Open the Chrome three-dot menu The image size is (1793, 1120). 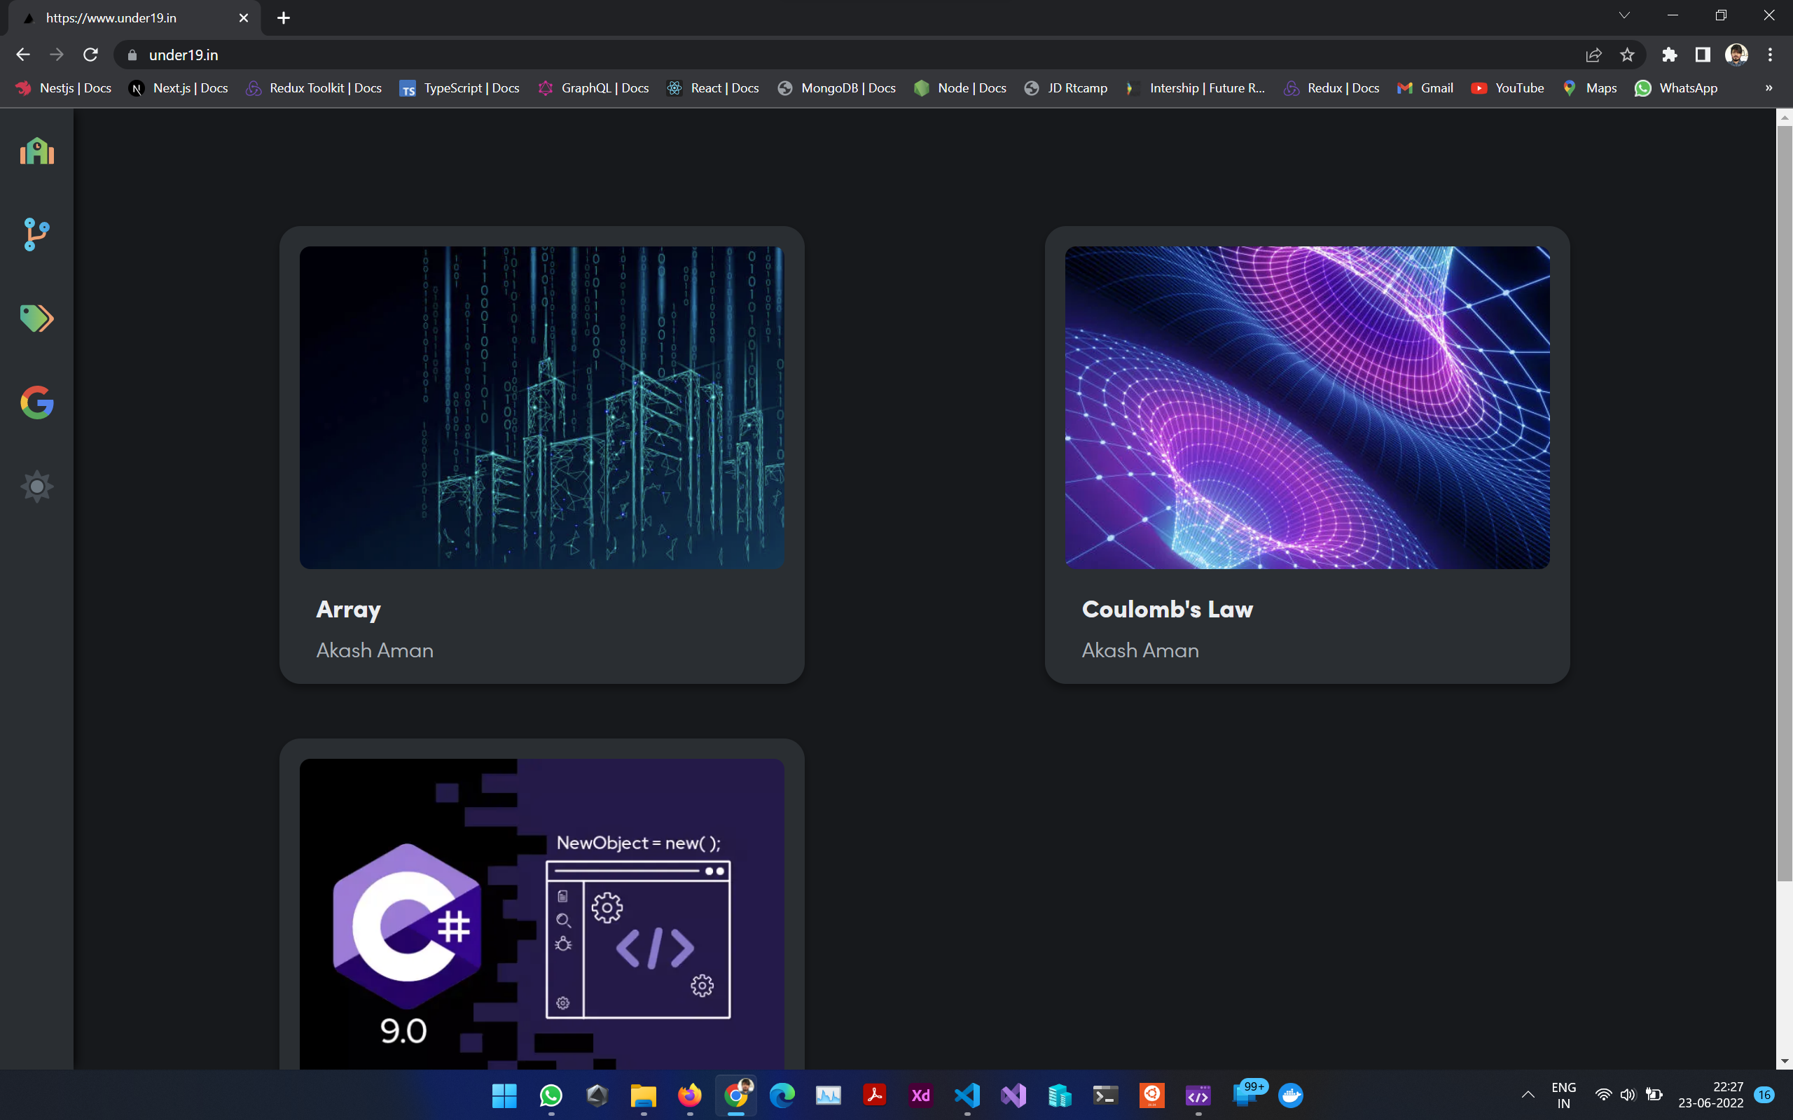coord(1770,55)
